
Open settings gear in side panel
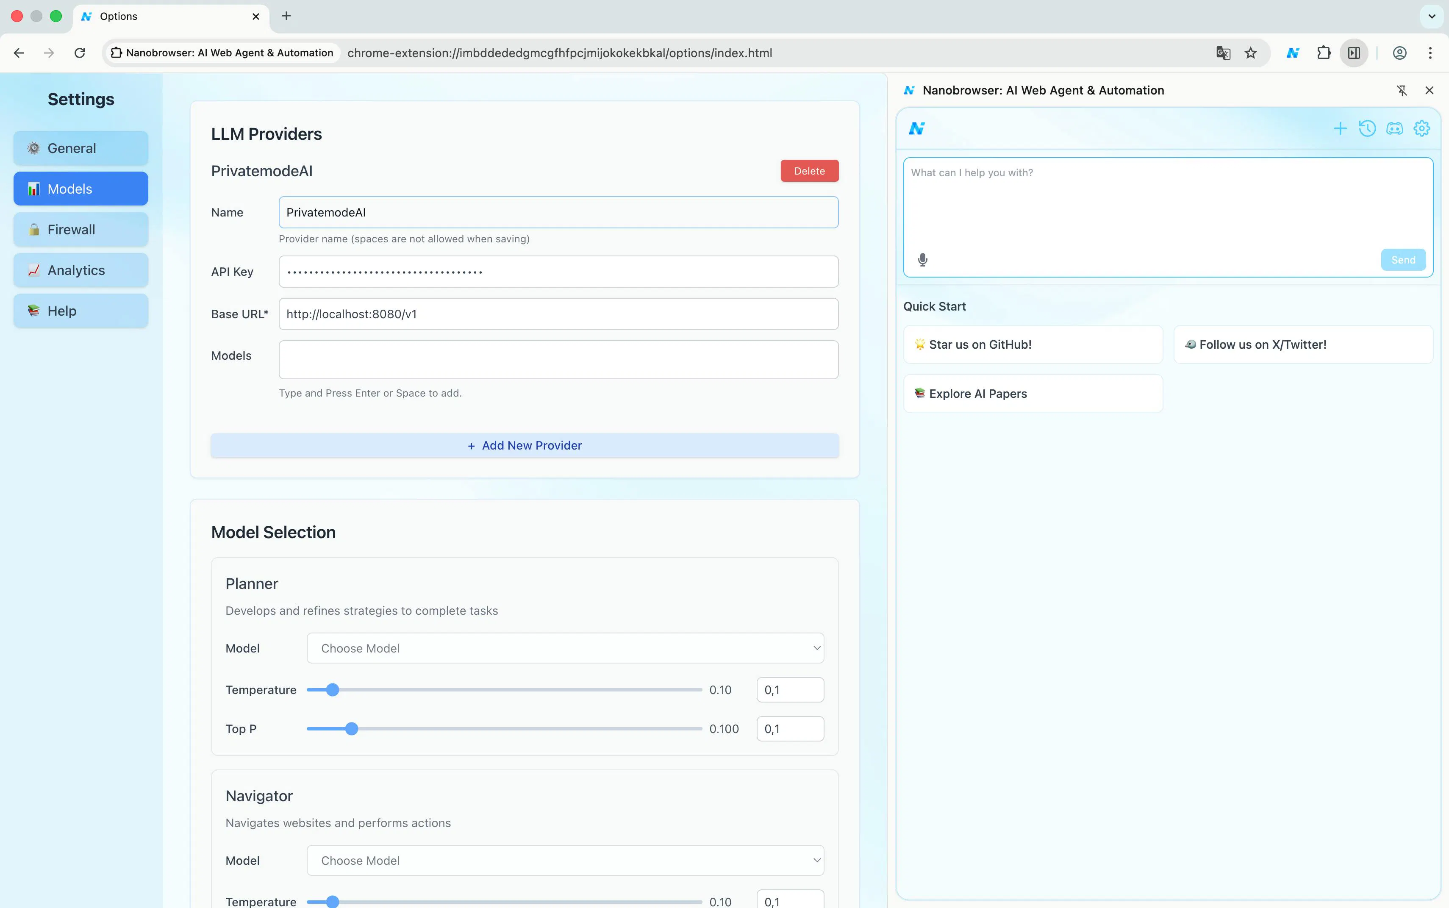(x=1421, y=128)
